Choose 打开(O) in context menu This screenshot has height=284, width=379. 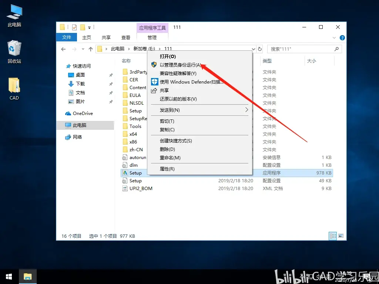tap(199, 57)
